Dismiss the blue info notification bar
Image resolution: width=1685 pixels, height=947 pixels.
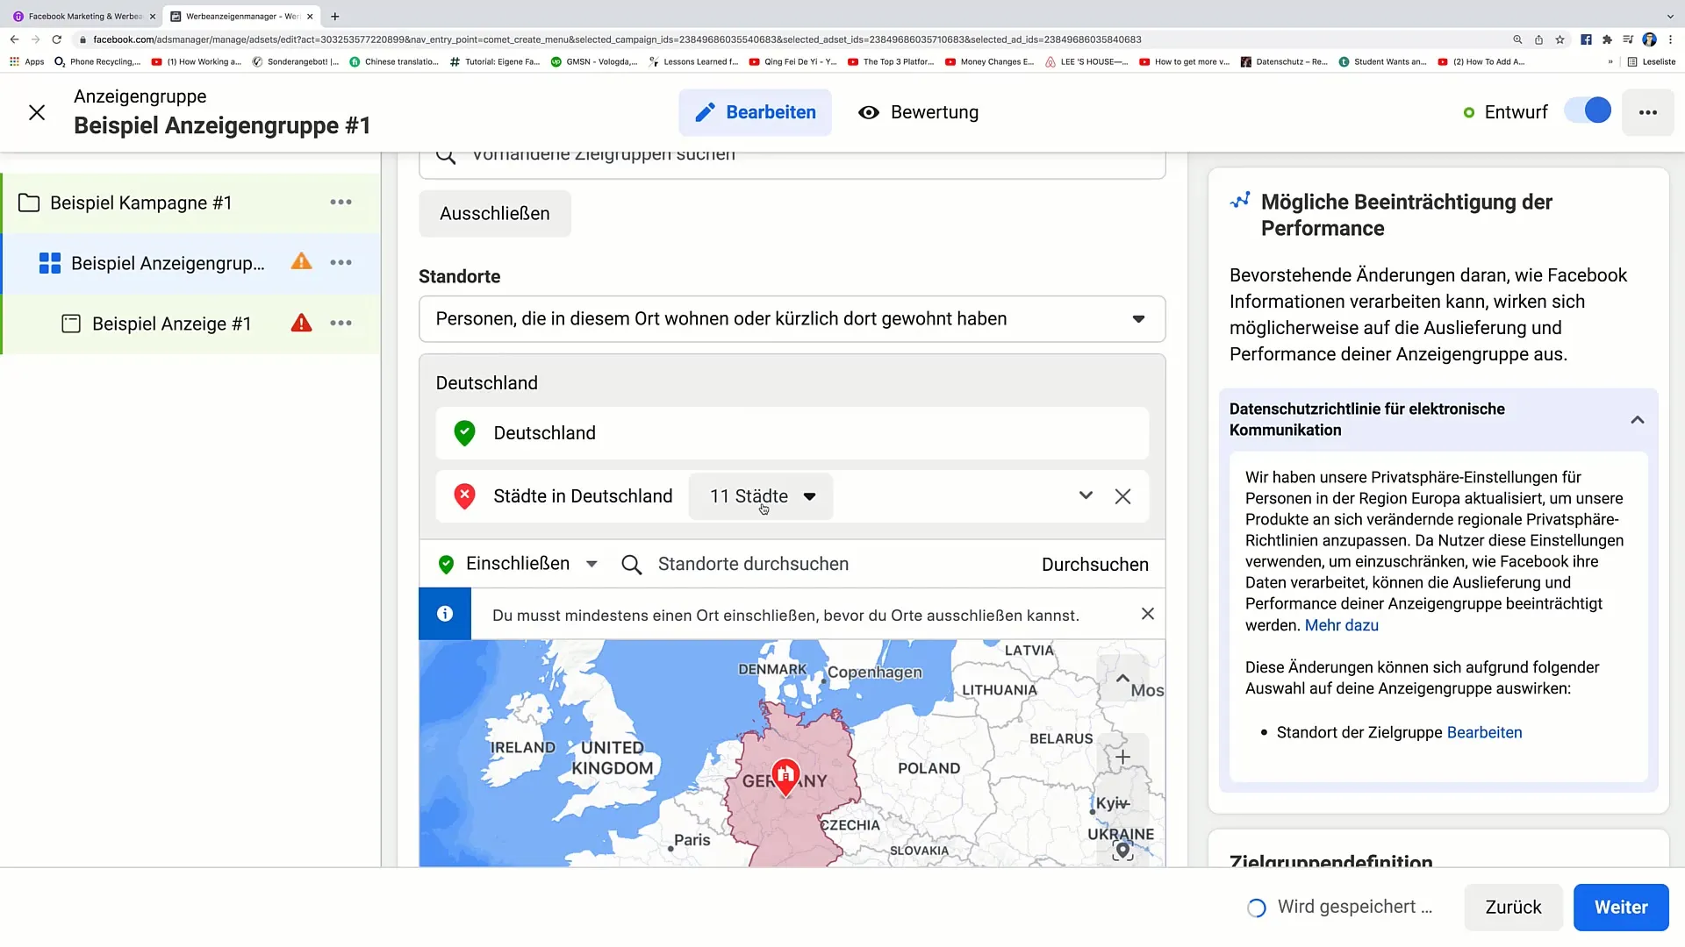pyautogui.click(x=1145, y=614)
